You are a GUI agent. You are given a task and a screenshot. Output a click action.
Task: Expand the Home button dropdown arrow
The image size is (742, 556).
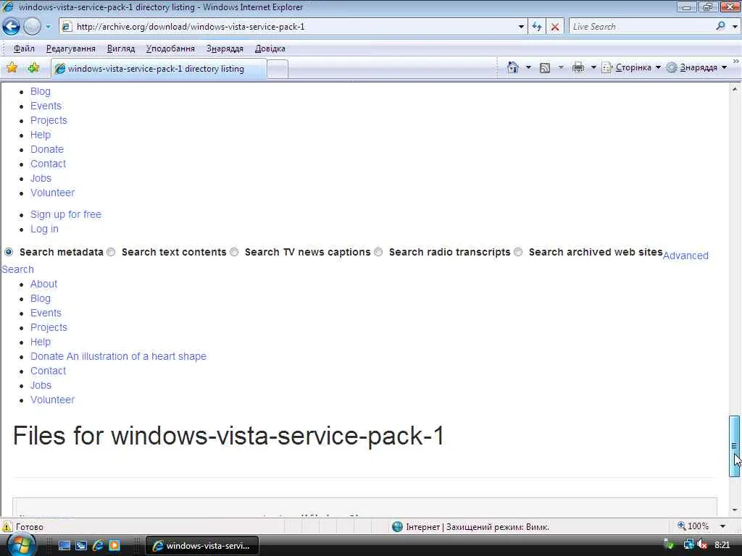(528, 67)
